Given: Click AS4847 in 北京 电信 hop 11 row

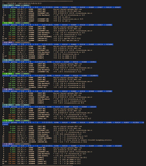Looking at the screenshot, I should pos(31,17).
